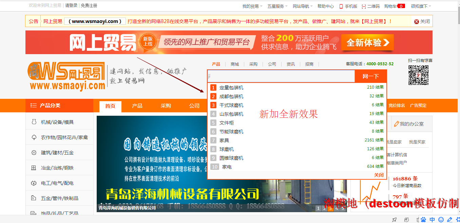
Task: Choose suggestion 圆锥球磨机
Action: (297, 158)
